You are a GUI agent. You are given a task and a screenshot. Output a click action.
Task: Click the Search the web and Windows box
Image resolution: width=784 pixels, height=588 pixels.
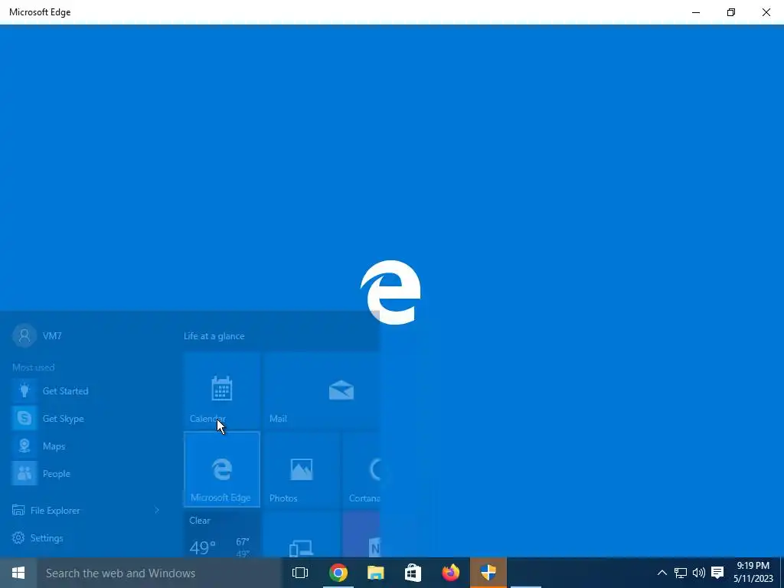[x=159, y=573]
